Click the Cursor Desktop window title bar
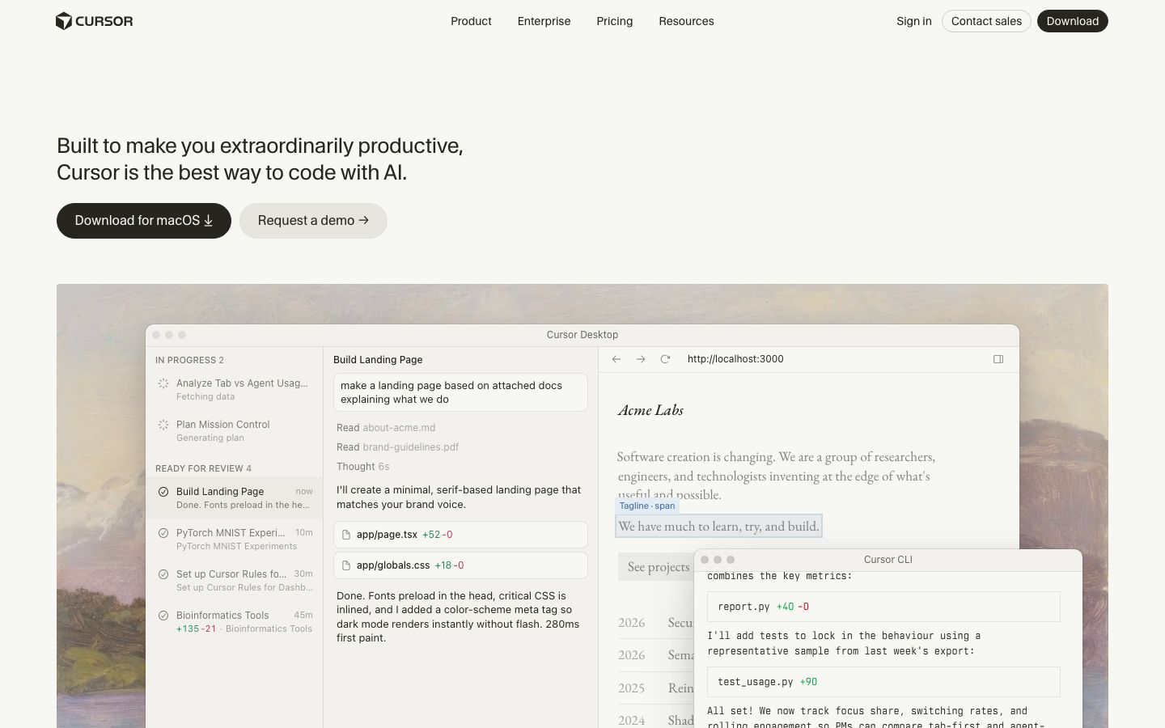 [x=582, y=335]
